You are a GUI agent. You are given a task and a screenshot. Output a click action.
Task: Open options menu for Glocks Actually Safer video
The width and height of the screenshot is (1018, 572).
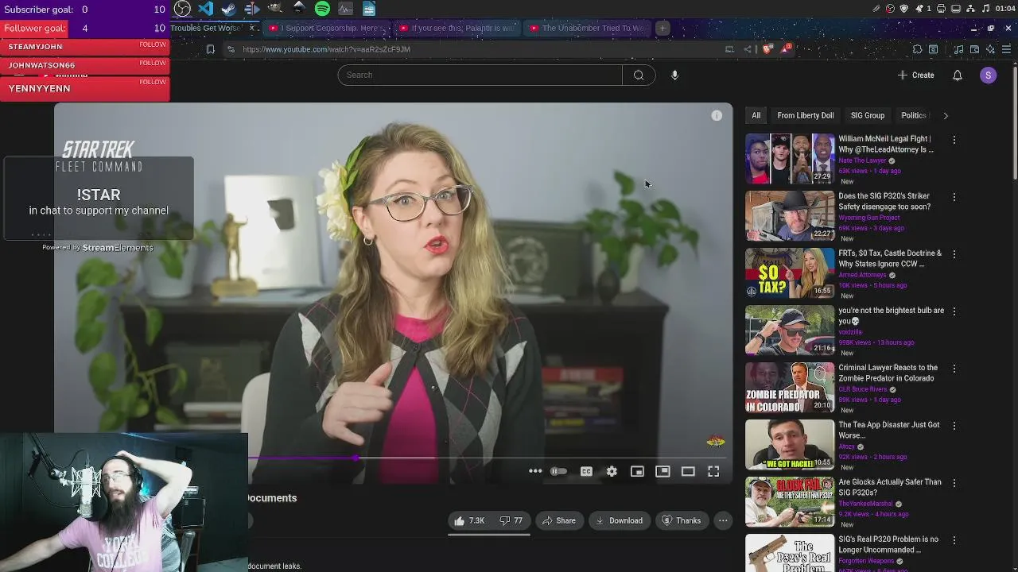[954, 483]
